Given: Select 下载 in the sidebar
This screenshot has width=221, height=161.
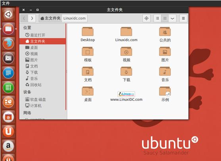Looking at the screenshot, I should [x=42, y=72].
